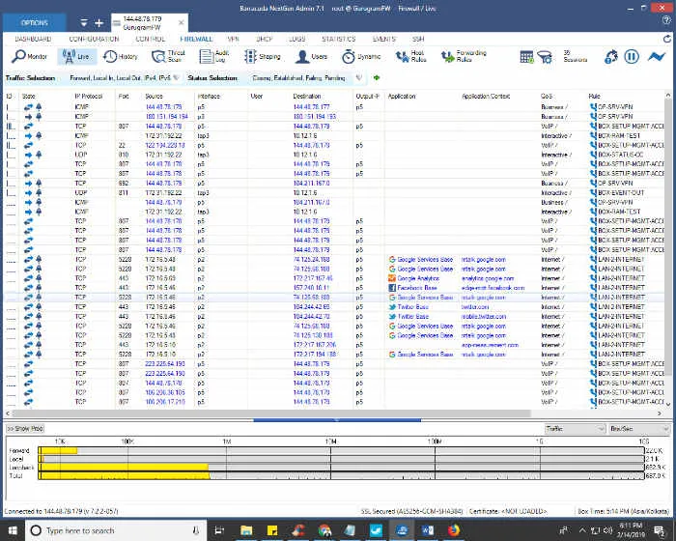Click the blue traffic graph icon
This screenshot has height=541, width=676.
pos(657,57)
